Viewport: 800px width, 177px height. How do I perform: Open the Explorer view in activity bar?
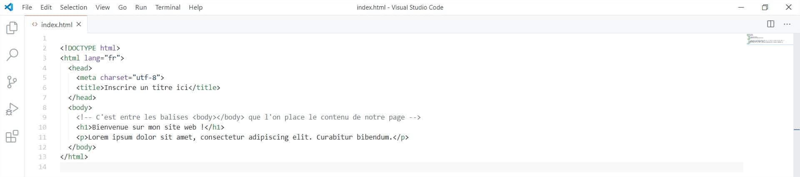click(x=12, y=28)
